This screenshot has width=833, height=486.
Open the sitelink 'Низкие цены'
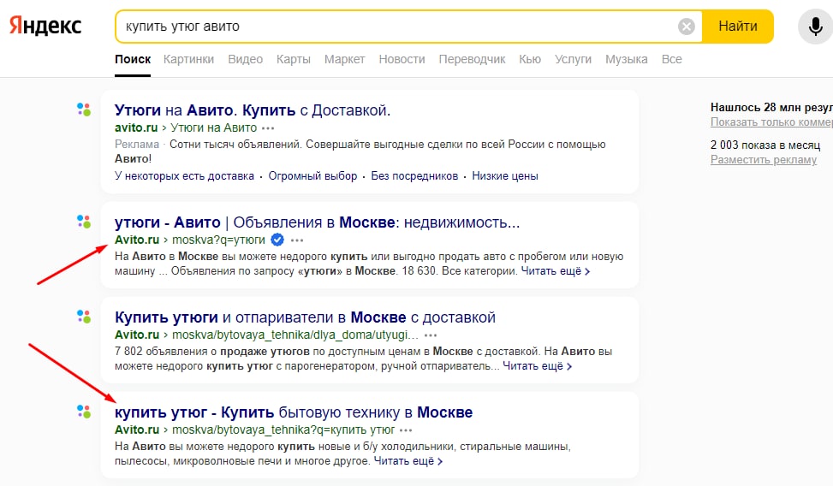pos(505,175)
